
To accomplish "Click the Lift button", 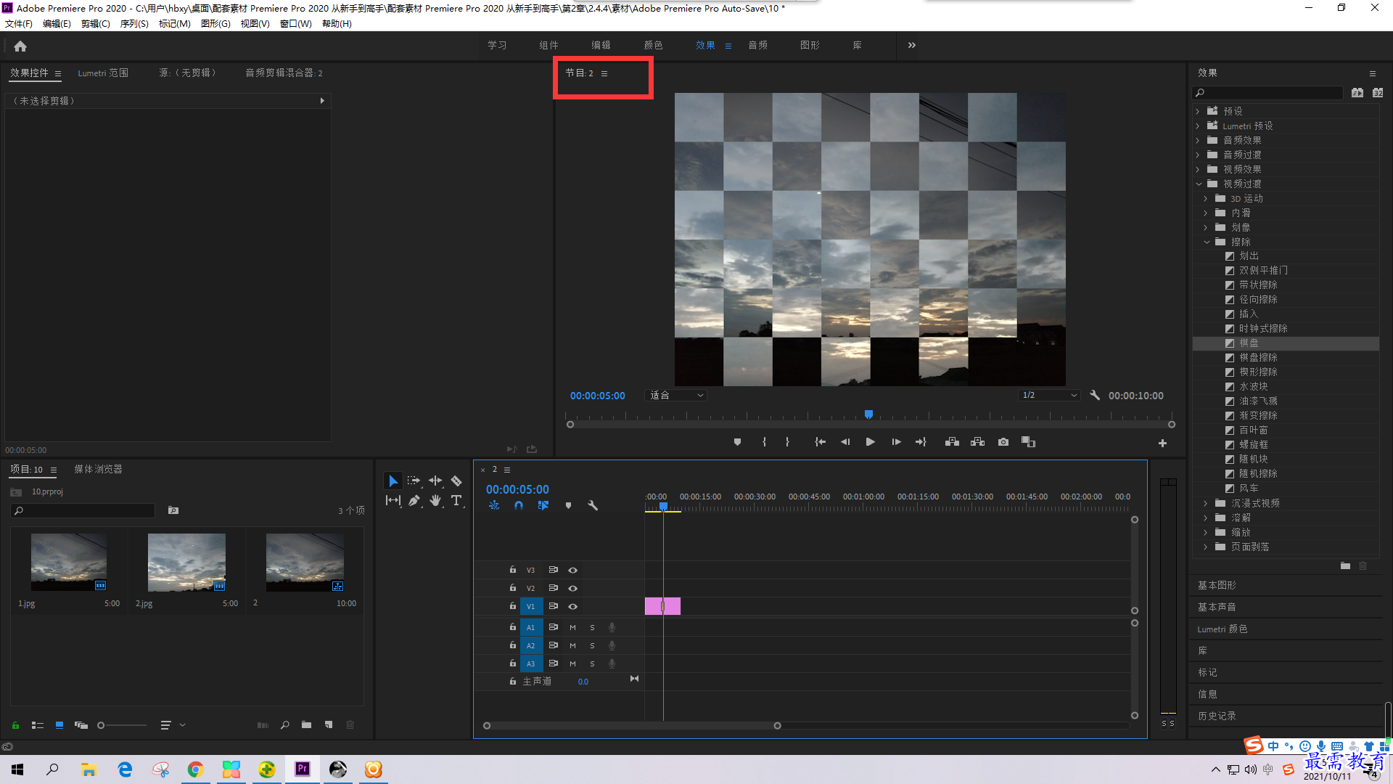I will click(x=952, y=442).
